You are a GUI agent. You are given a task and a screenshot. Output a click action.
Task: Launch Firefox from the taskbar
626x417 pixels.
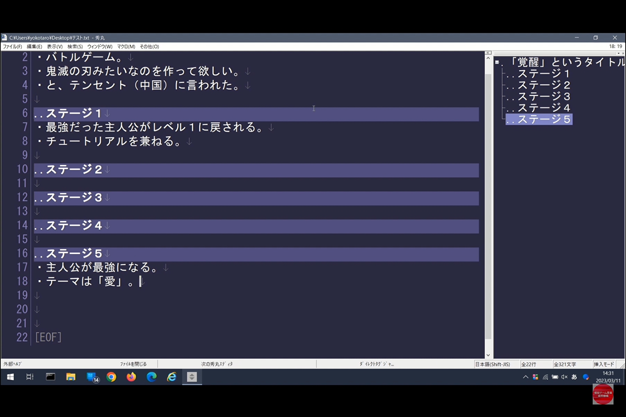click(131, 377)
